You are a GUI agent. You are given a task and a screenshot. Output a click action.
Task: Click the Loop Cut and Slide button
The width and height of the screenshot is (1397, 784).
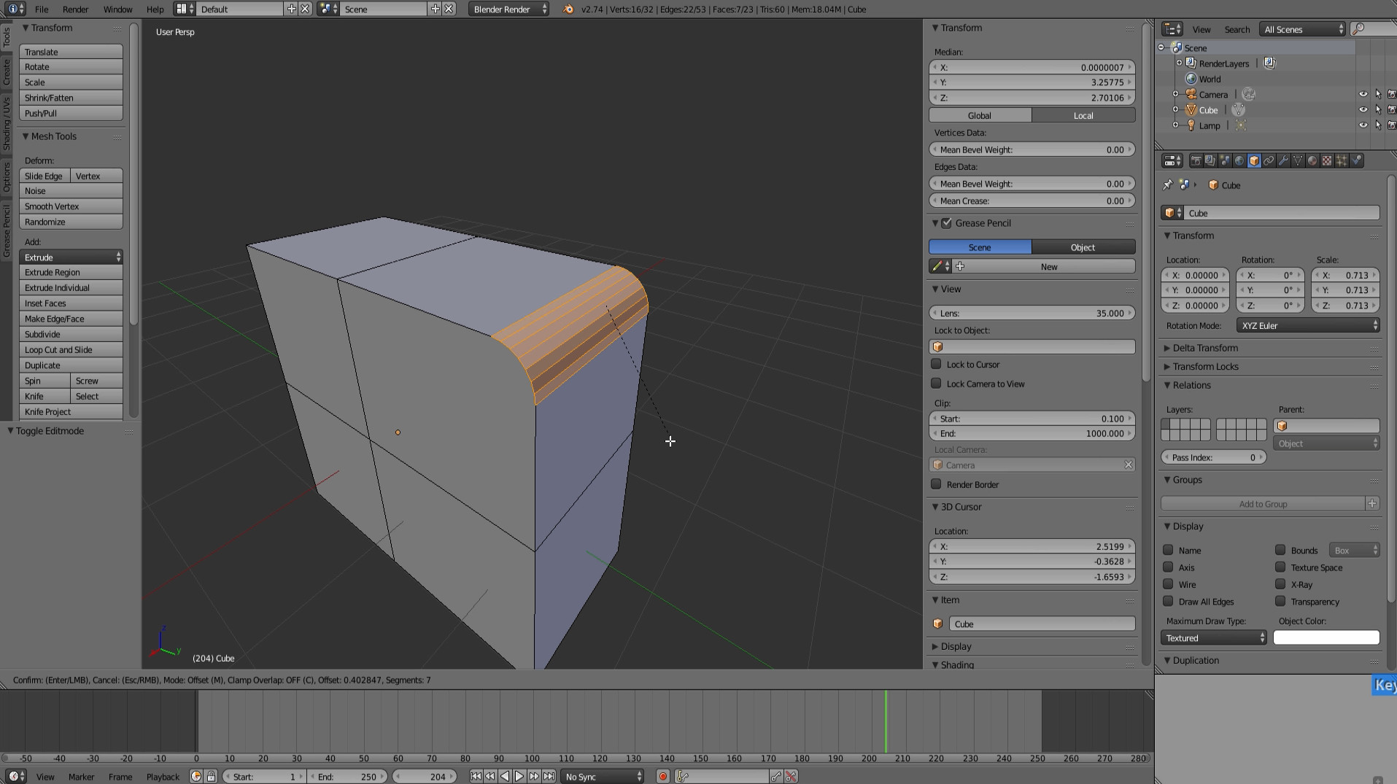tap(71, 350)
